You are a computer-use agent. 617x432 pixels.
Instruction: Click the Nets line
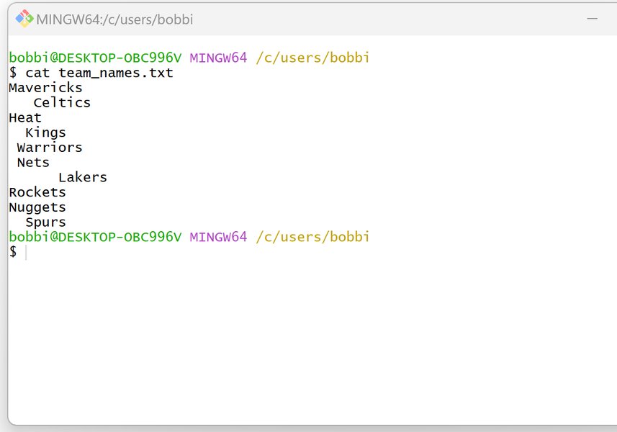tap(33, 163)
